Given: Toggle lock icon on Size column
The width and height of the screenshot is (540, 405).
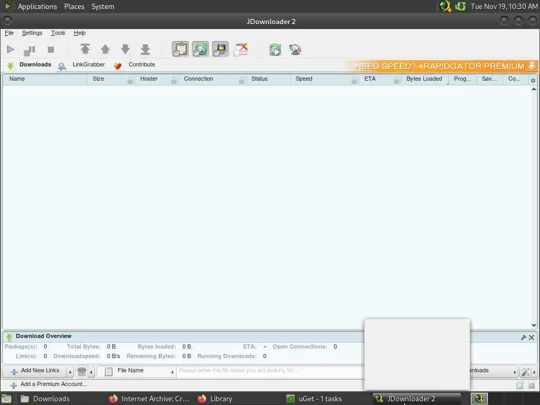Looking at the screenshot, I should click(130, 80).
